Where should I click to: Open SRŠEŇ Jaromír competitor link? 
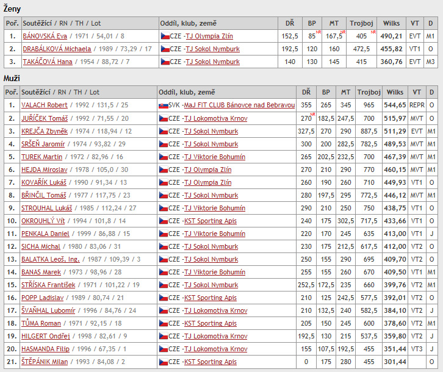[43, 144]
